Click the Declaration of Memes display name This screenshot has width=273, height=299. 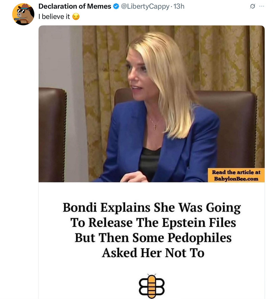click(x=75, y=6)
